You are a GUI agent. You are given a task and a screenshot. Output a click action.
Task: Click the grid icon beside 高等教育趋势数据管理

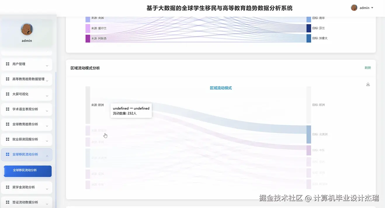tap(8, 79)
